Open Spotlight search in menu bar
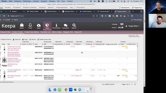The height and width of the screenshot is (93, 166). click(122, 1)
